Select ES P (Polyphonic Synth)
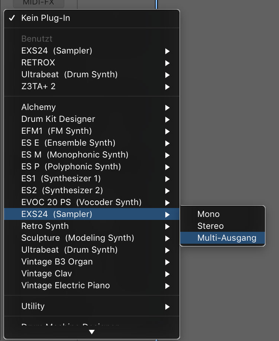The image size is (279, 341). (92, 166)
